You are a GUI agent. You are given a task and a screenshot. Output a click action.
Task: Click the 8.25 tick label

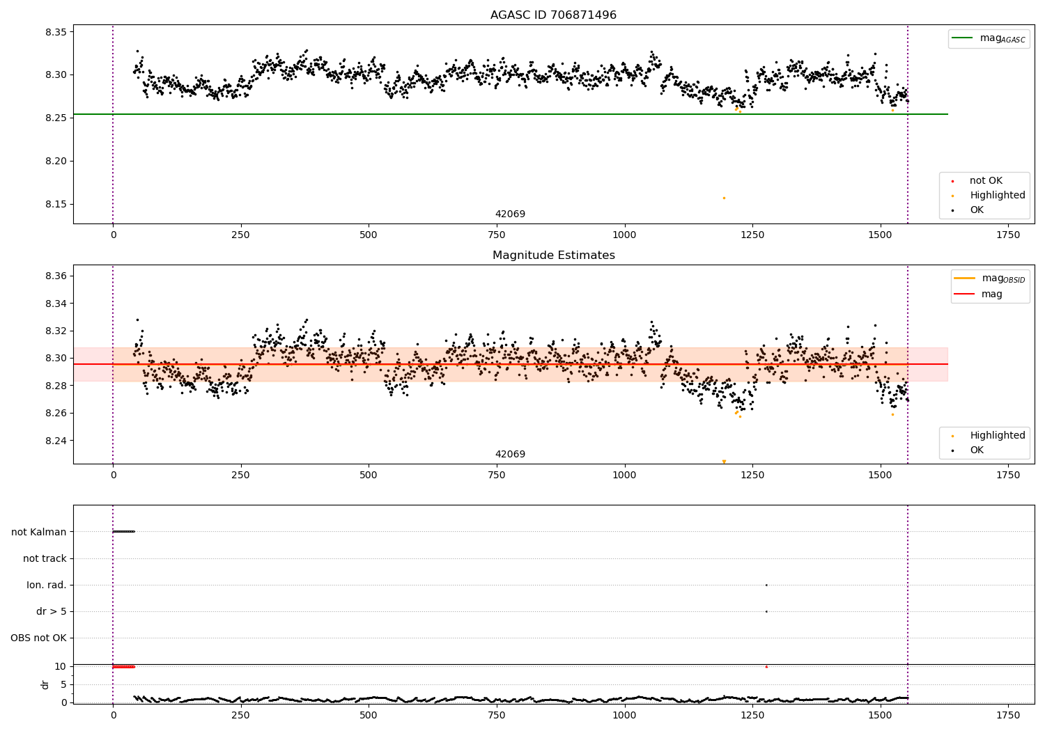coord(56,118)
